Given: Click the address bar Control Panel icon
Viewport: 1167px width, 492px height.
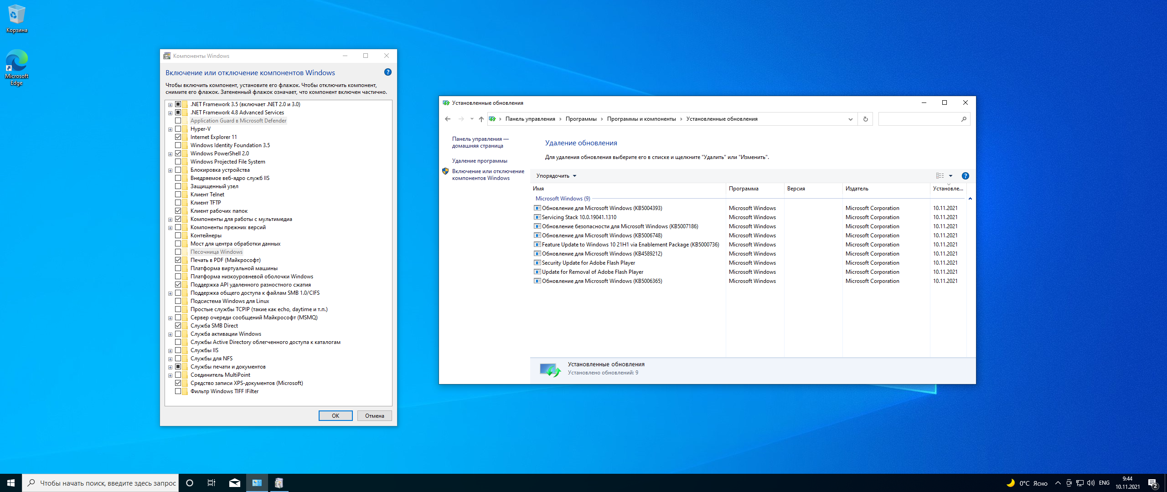Looking at the screenshot, I should [x=492, y=119].
